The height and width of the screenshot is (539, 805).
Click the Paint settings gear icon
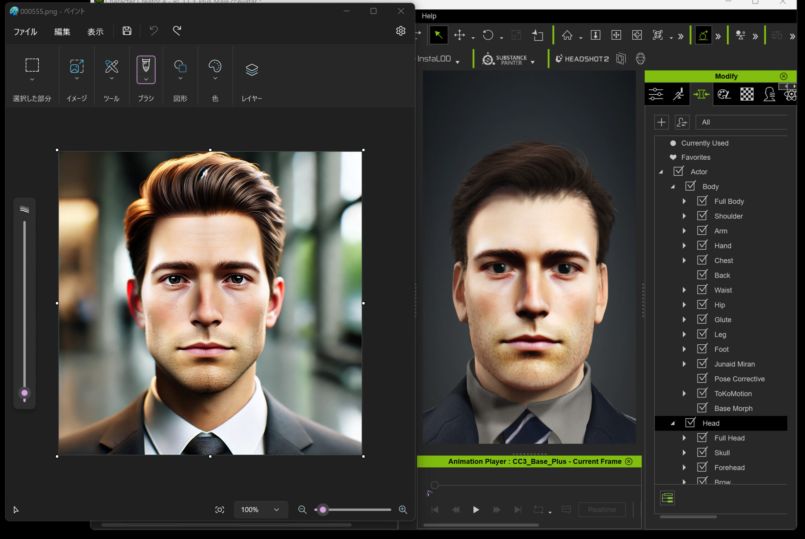tap(400, 31)
